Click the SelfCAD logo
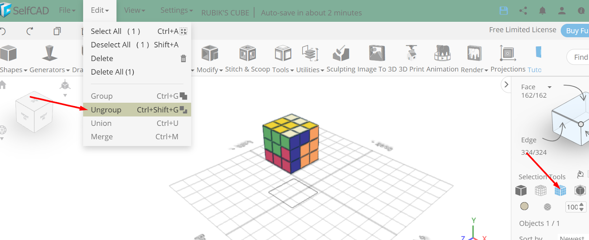Viewport: 589px width, 240px height. pyautogui.click(x=25, y=10)
